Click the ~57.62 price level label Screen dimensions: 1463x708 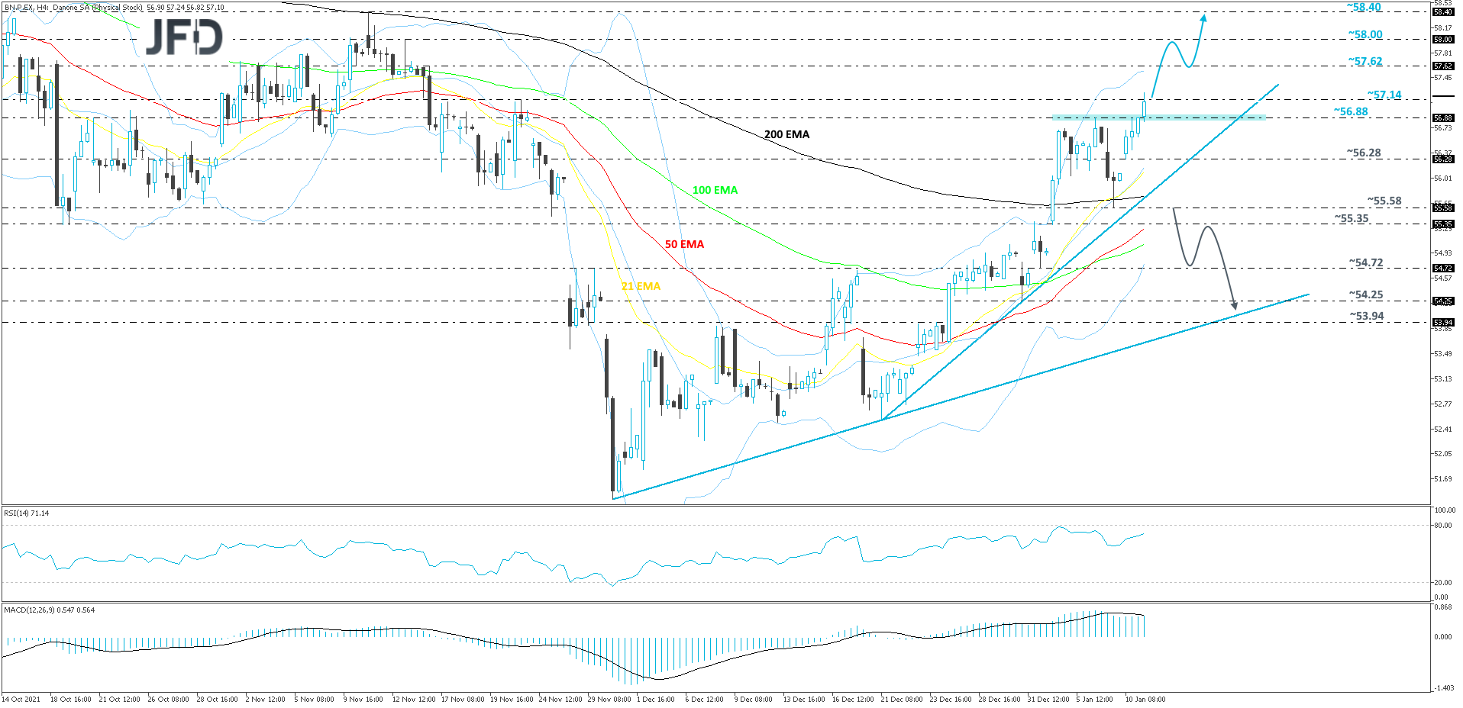pyautogui.click(x=1364, y=62)
